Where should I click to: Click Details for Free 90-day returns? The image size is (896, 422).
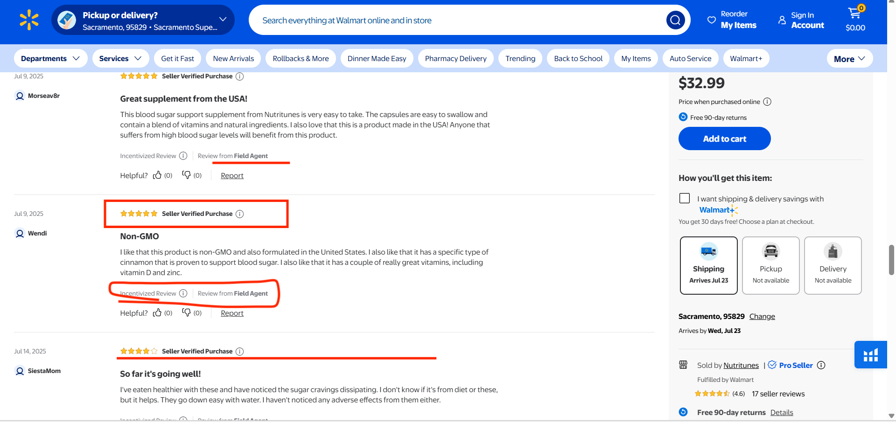tap(782, 412)
